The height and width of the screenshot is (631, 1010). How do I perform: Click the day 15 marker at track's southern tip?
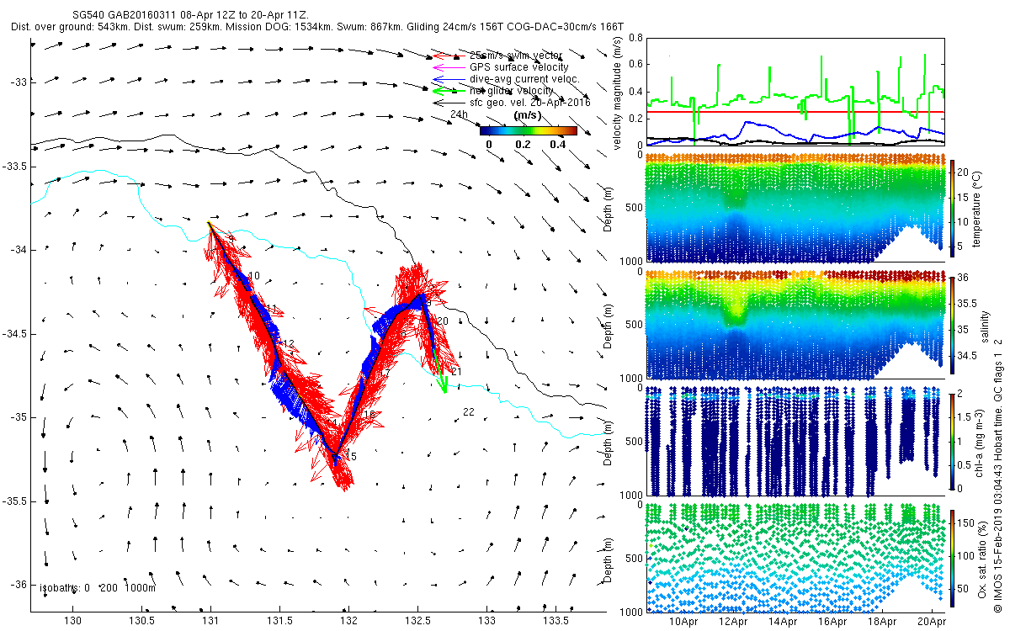[352, 456]
